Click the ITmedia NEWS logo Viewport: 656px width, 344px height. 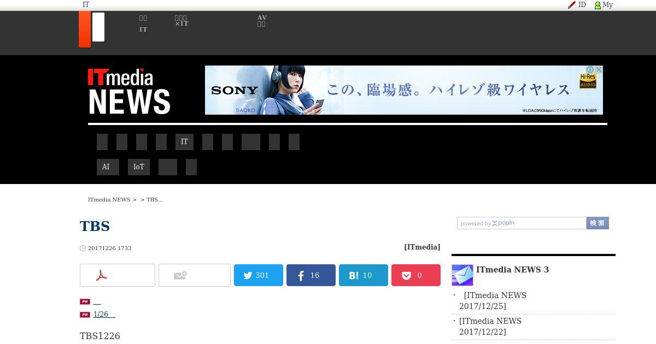(129, 91)
